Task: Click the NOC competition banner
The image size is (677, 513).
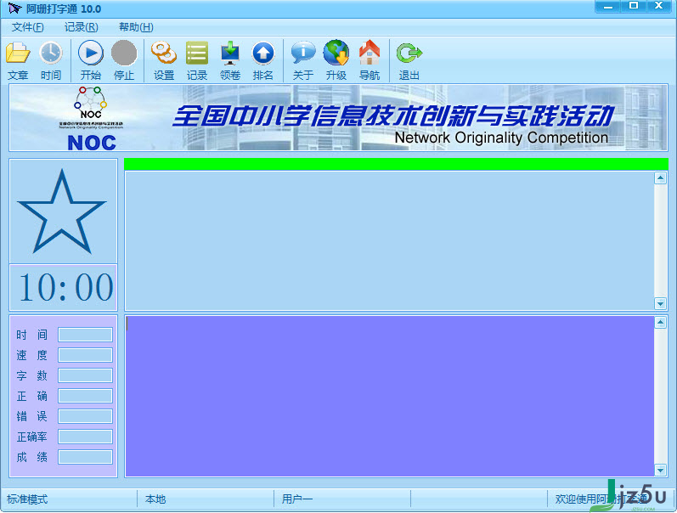Action: click(338, 117)
